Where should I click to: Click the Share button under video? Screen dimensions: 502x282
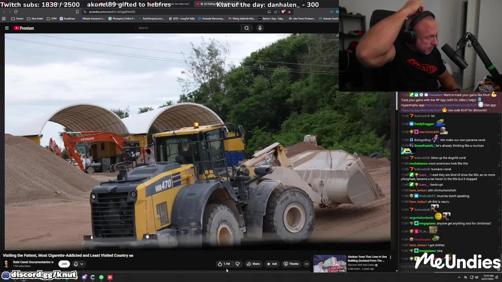tap(253, 264)
